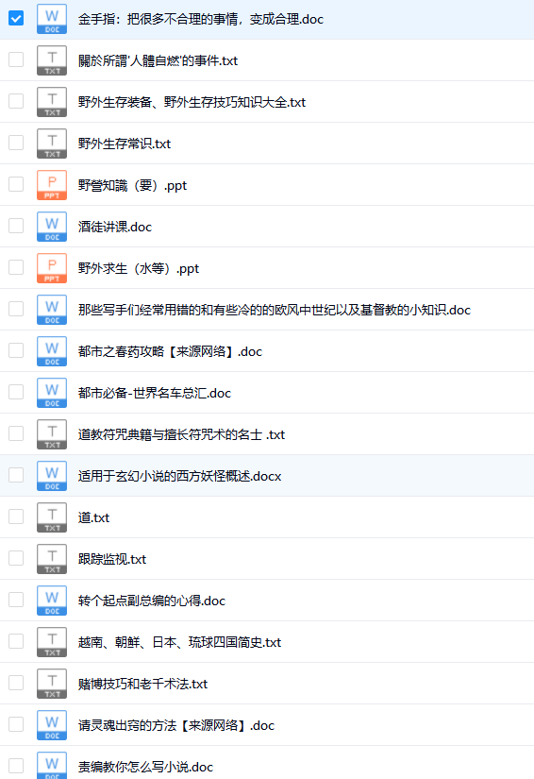Click the DOC icon beside 金手指 file
Screen dimensions: 534x779
pos(52,19)
